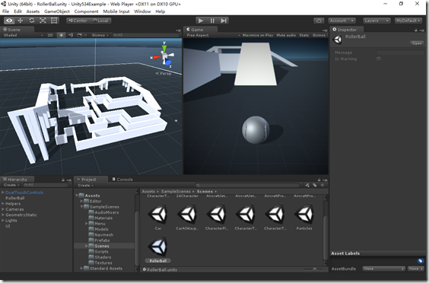Select the Game tab
The image size is (429, 283).
pyautogui.click(x=200, y=30)
